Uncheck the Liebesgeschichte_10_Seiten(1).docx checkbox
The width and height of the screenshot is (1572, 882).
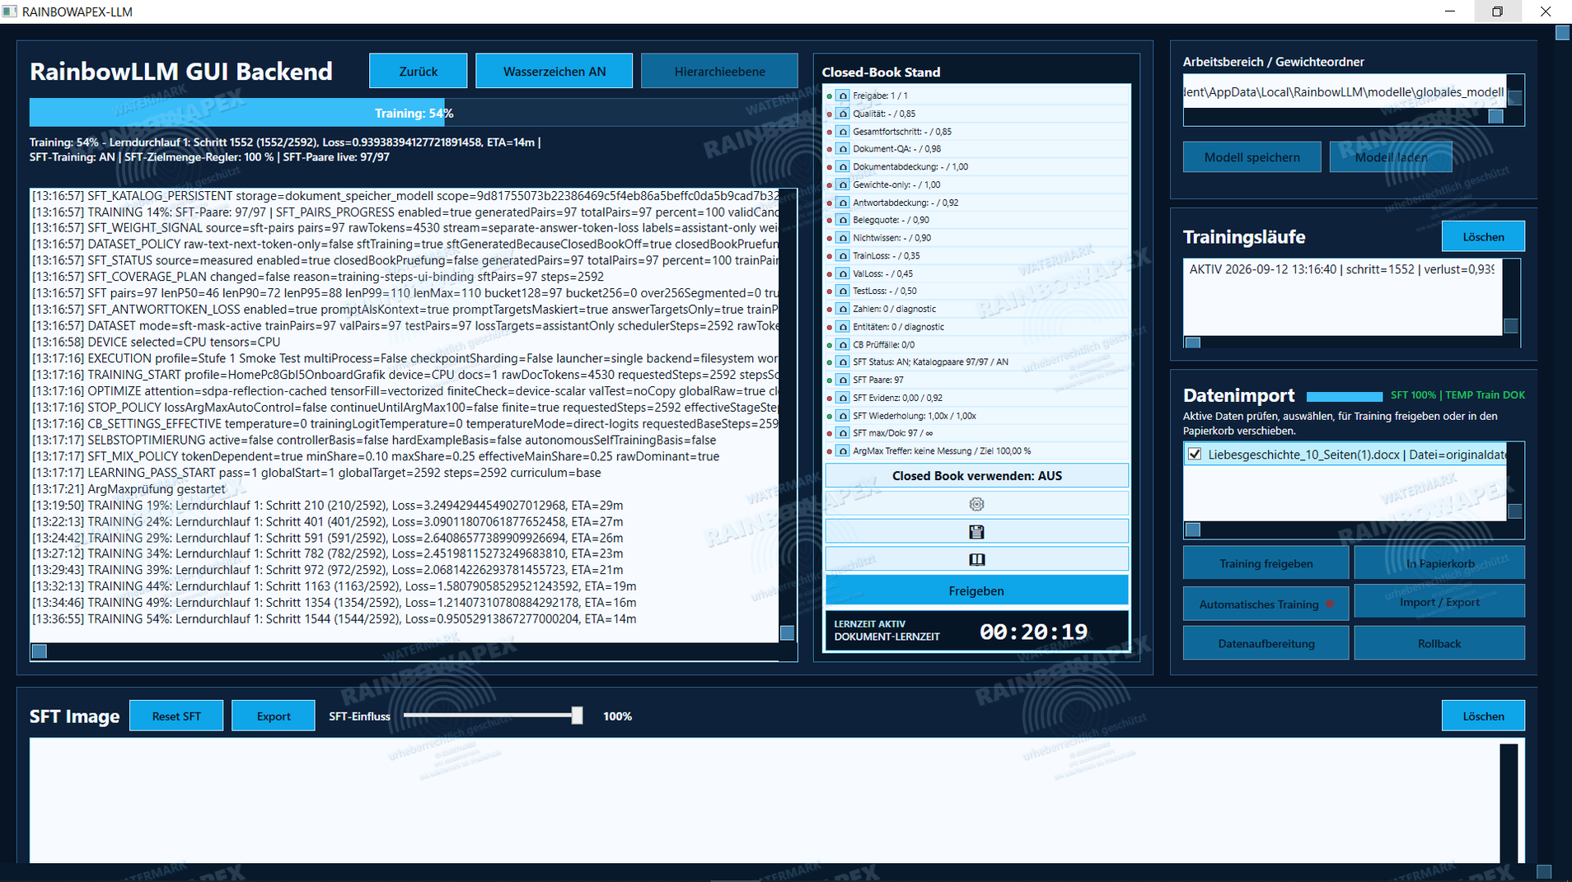pyautogui.click(x=1195, y=454)
